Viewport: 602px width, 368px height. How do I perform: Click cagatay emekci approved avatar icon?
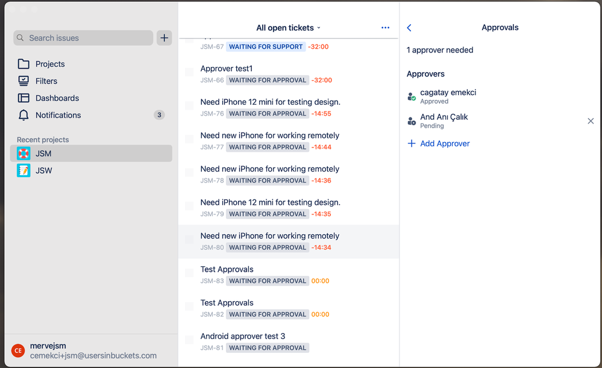click(x=412, y=96)
